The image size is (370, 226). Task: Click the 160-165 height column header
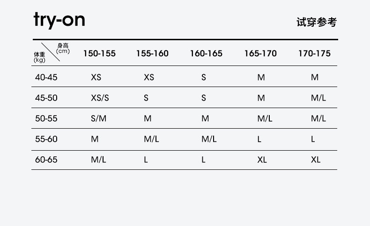click(206, 53)
